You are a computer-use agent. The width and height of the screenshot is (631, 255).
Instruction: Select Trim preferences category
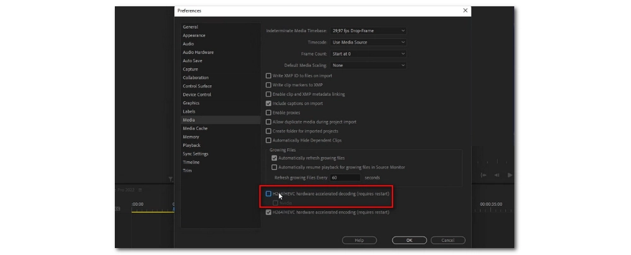(187, 170)
